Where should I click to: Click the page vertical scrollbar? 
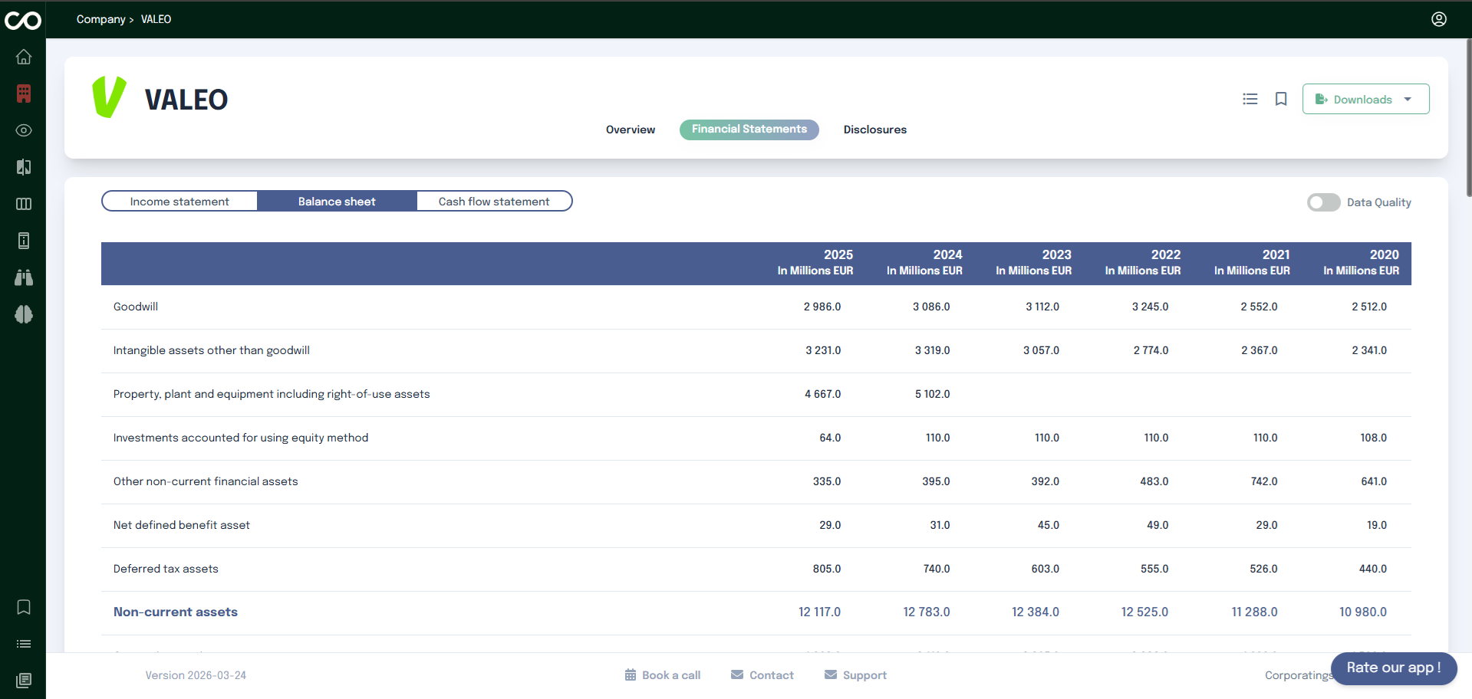coord(1468,115)
